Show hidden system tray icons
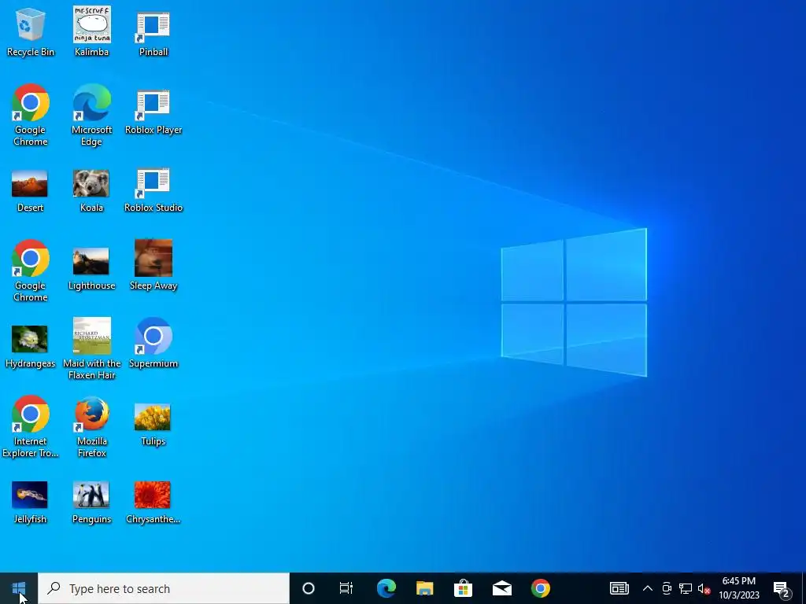 click(648, 588)
